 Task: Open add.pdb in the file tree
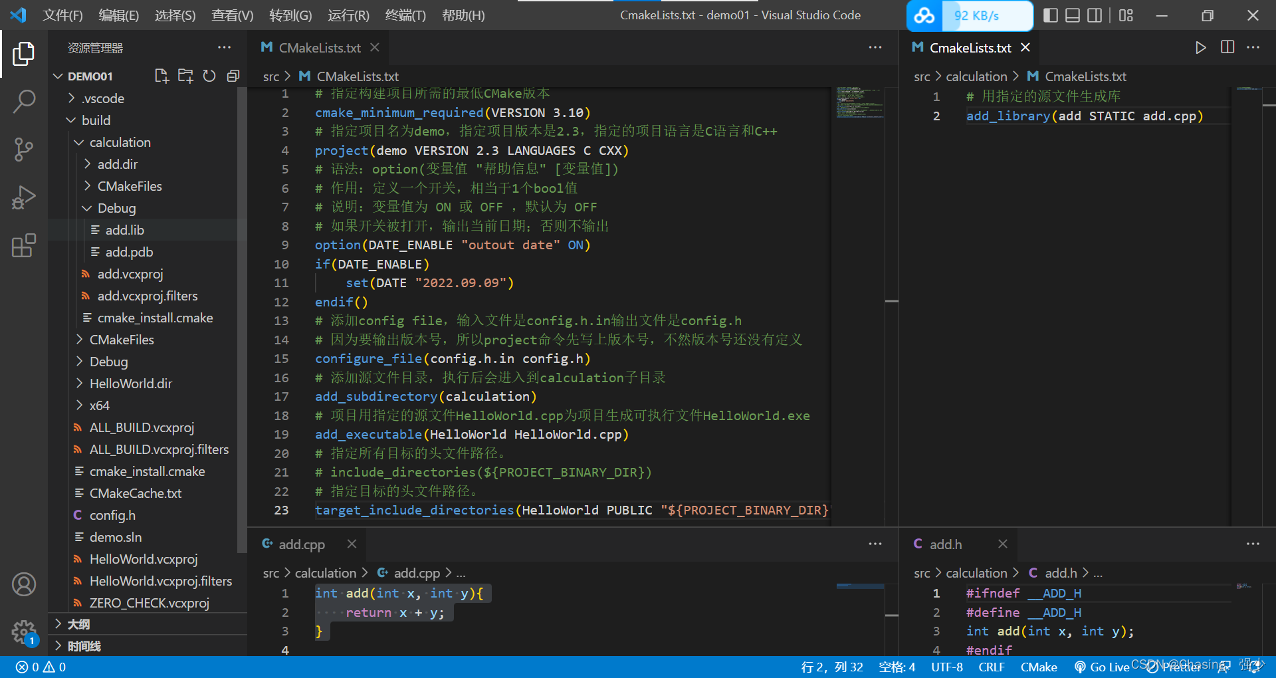pos(129,252)
